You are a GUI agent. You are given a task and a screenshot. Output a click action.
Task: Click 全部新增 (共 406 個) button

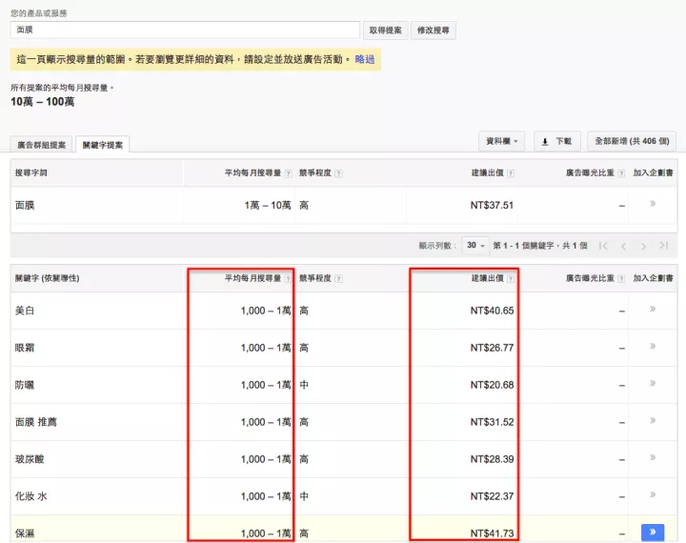(x=632, y=141)
